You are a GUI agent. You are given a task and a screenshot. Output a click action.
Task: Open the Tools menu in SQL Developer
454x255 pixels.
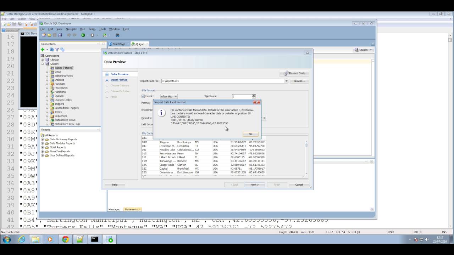(103, 29)
